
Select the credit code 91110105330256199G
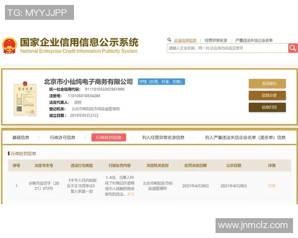pos(105,89)
